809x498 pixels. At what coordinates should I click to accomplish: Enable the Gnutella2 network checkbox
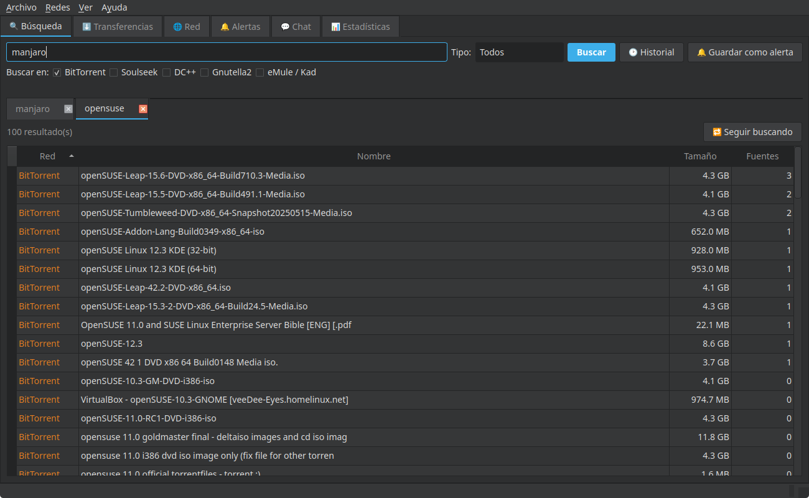204,72
